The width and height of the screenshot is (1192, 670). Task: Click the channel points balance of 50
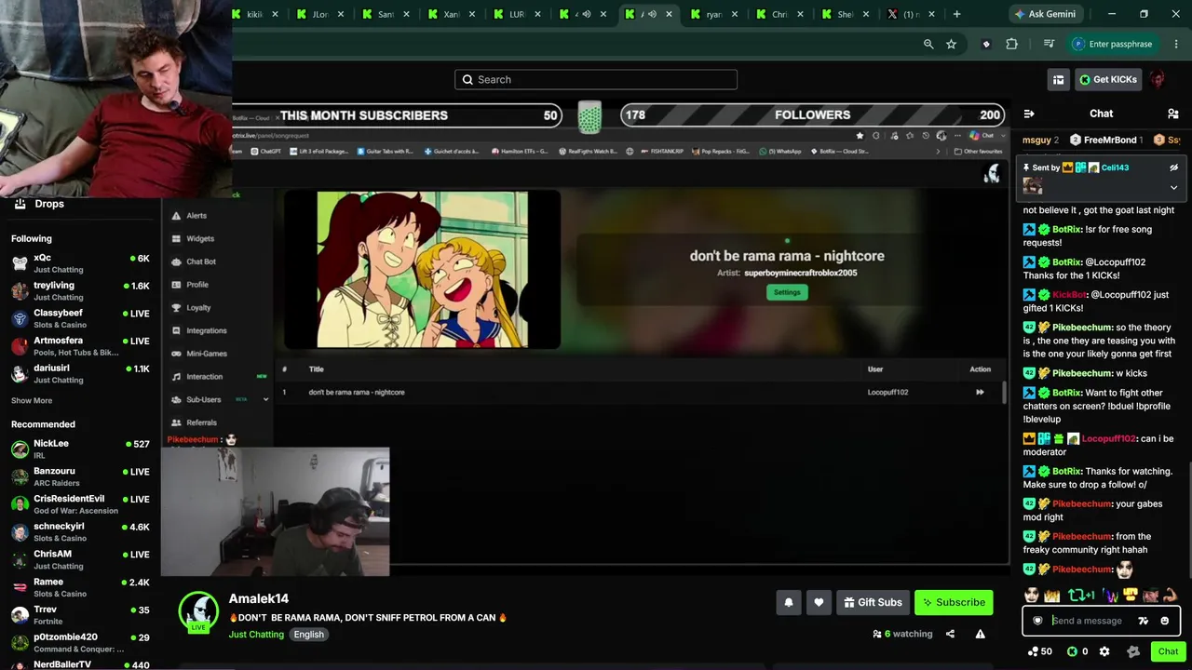(x=1039, y=651)
